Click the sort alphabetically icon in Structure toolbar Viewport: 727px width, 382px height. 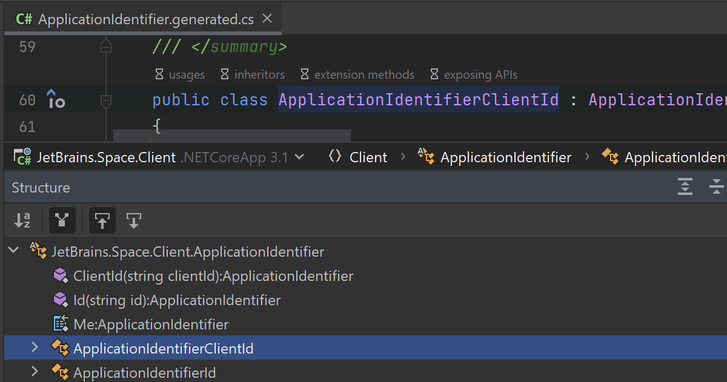(22, 221)
